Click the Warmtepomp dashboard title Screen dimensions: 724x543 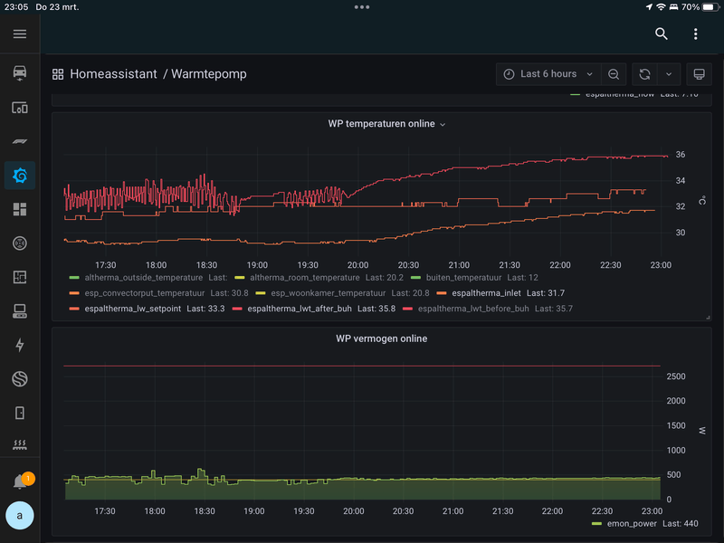(209, 74)
